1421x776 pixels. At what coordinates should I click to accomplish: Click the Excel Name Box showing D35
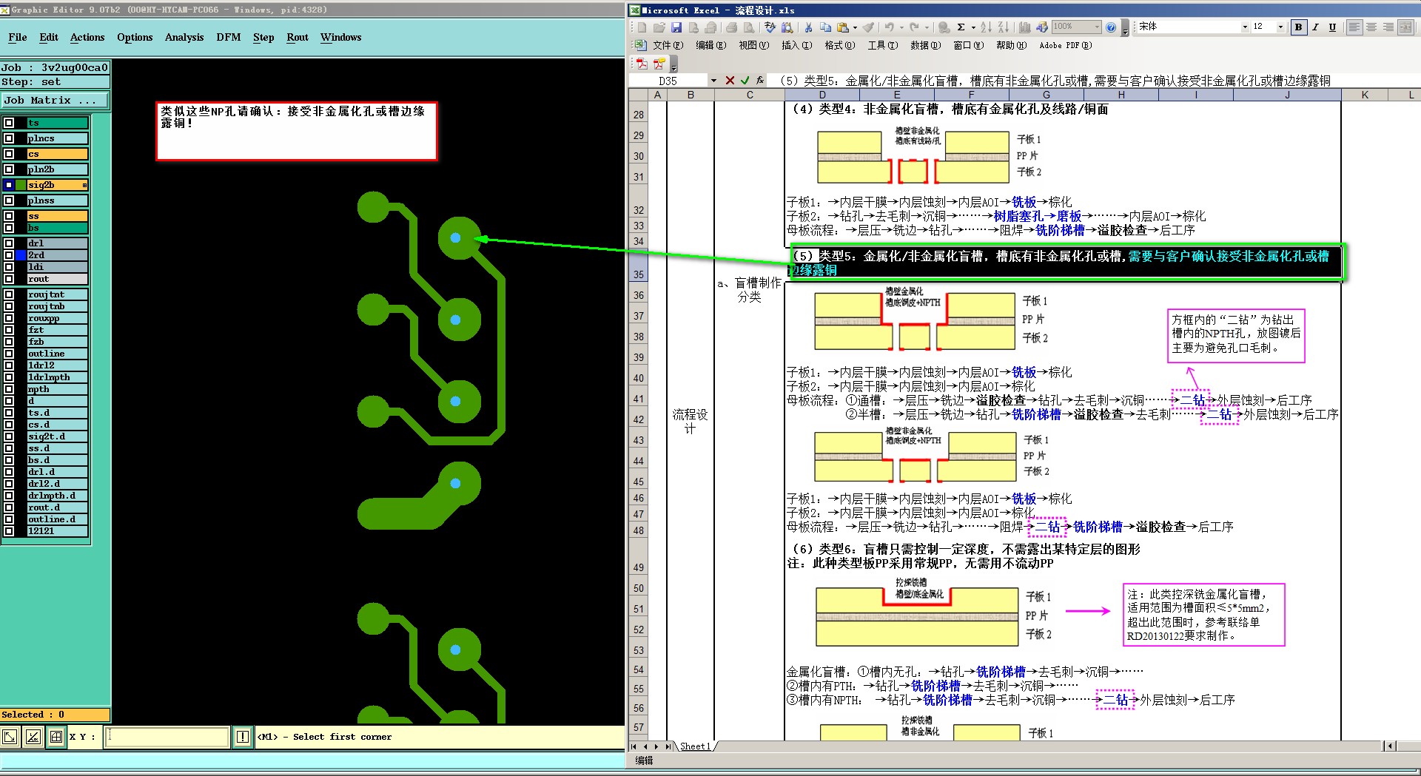669,81
